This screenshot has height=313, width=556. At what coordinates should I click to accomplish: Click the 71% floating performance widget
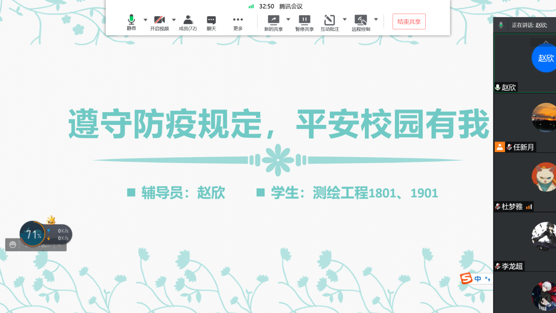32,235
